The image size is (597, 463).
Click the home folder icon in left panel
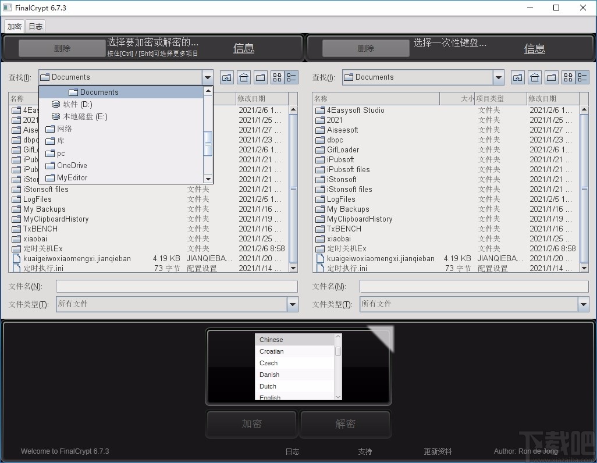tap(243, 77)
